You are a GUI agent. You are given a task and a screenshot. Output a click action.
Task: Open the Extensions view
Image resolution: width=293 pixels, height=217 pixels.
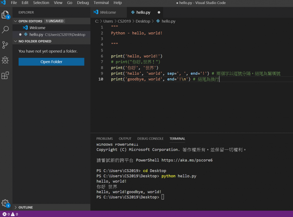[x=5, y=75]
